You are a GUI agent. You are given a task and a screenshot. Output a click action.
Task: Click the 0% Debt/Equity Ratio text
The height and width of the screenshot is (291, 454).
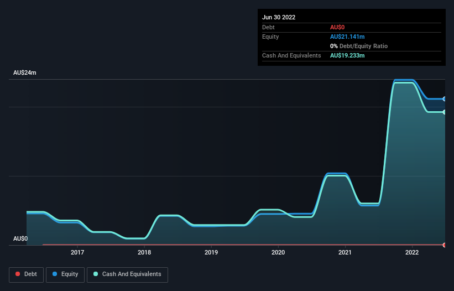tap(359, 46)
